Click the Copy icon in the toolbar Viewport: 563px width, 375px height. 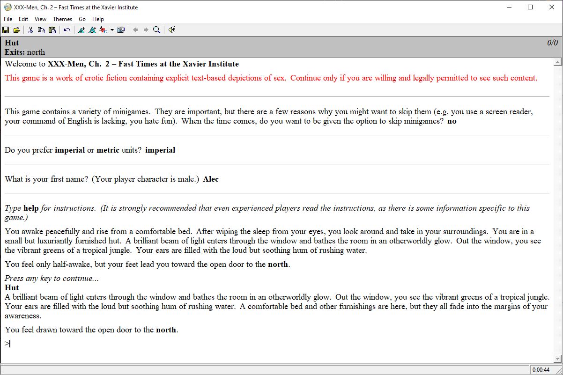pos(41,30)
